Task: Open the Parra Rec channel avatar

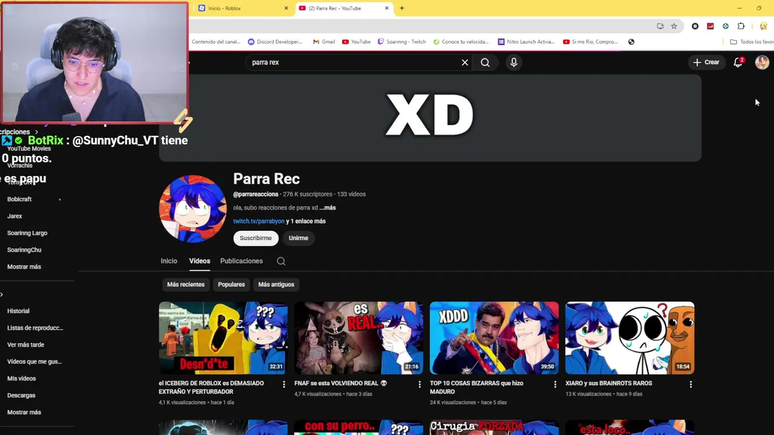Action: tap(193, 209)
